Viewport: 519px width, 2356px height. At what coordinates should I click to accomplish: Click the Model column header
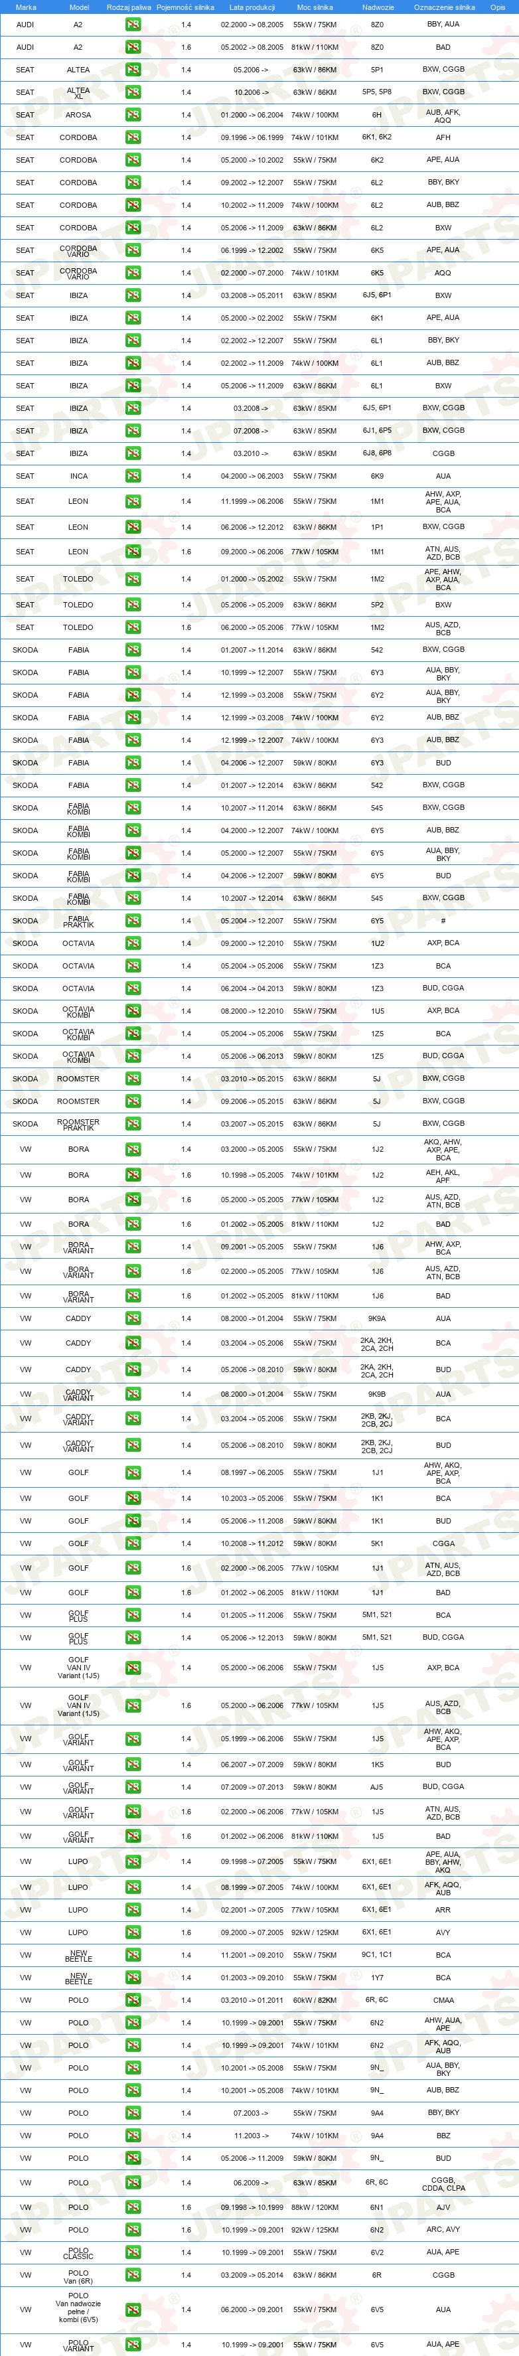coord(78,7)
